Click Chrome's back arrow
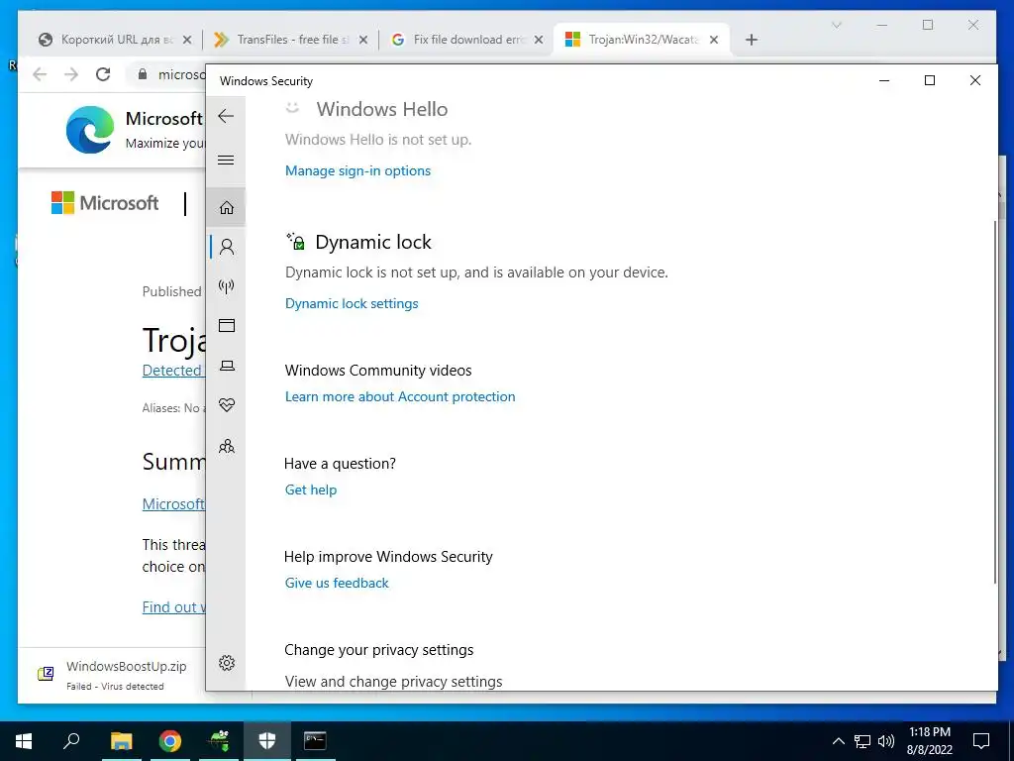The image size is (1014, 761). click(x=40, y=74)
